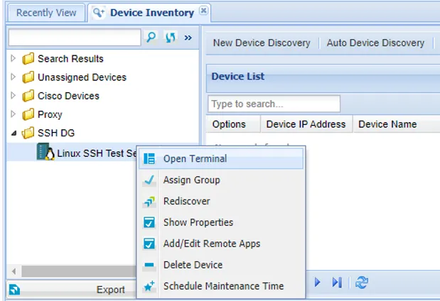440x301 pixels.
Task: Click the magnifier search icon beside the tree search box
Action: [151, 37]
